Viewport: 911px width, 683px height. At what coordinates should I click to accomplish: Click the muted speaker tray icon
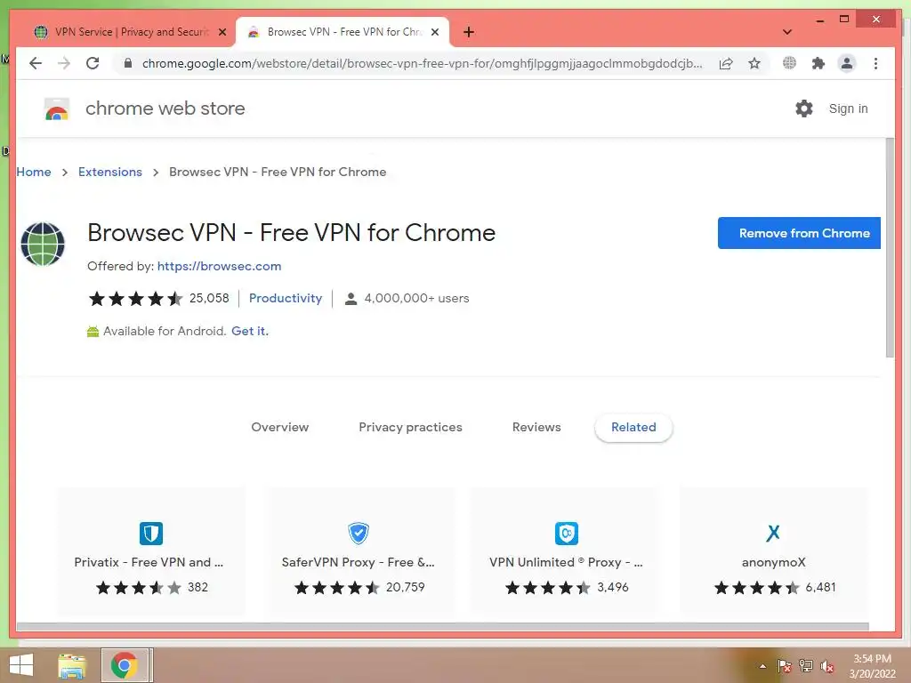827,666
